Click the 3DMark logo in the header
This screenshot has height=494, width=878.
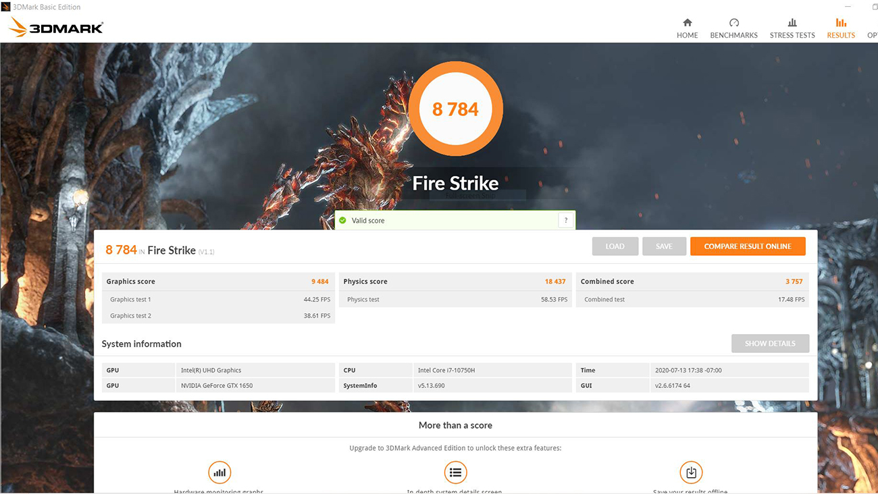[x=56, y=28]
